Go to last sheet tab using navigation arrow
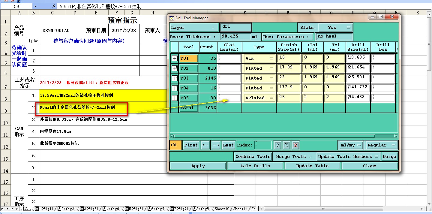The height and width of the screenshot is (214, 432). [x=17, y=209]
